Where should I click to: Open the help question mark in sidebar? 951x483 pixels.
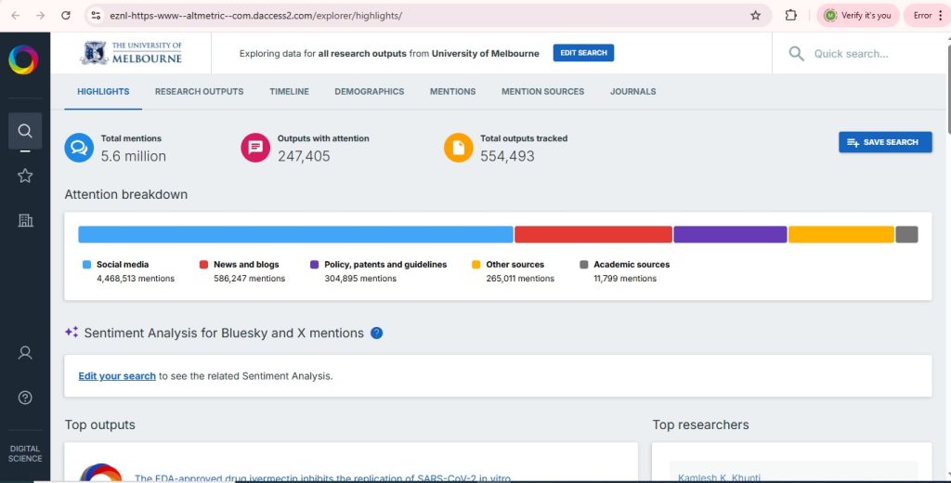(25, 398)
